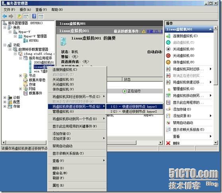Screen dimensions: 222x193
Task: Select 重命名(M) in context menu
Action: pos(77,173)
